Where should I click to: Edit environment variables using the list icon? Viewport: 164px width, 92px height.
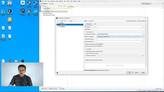point(143,34)
